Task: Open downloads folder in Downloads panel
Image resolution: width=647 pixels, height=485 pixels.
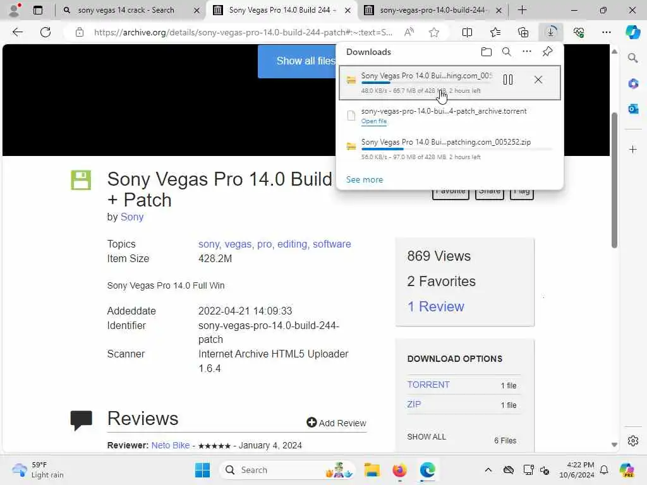Action: tap(487, 52)
